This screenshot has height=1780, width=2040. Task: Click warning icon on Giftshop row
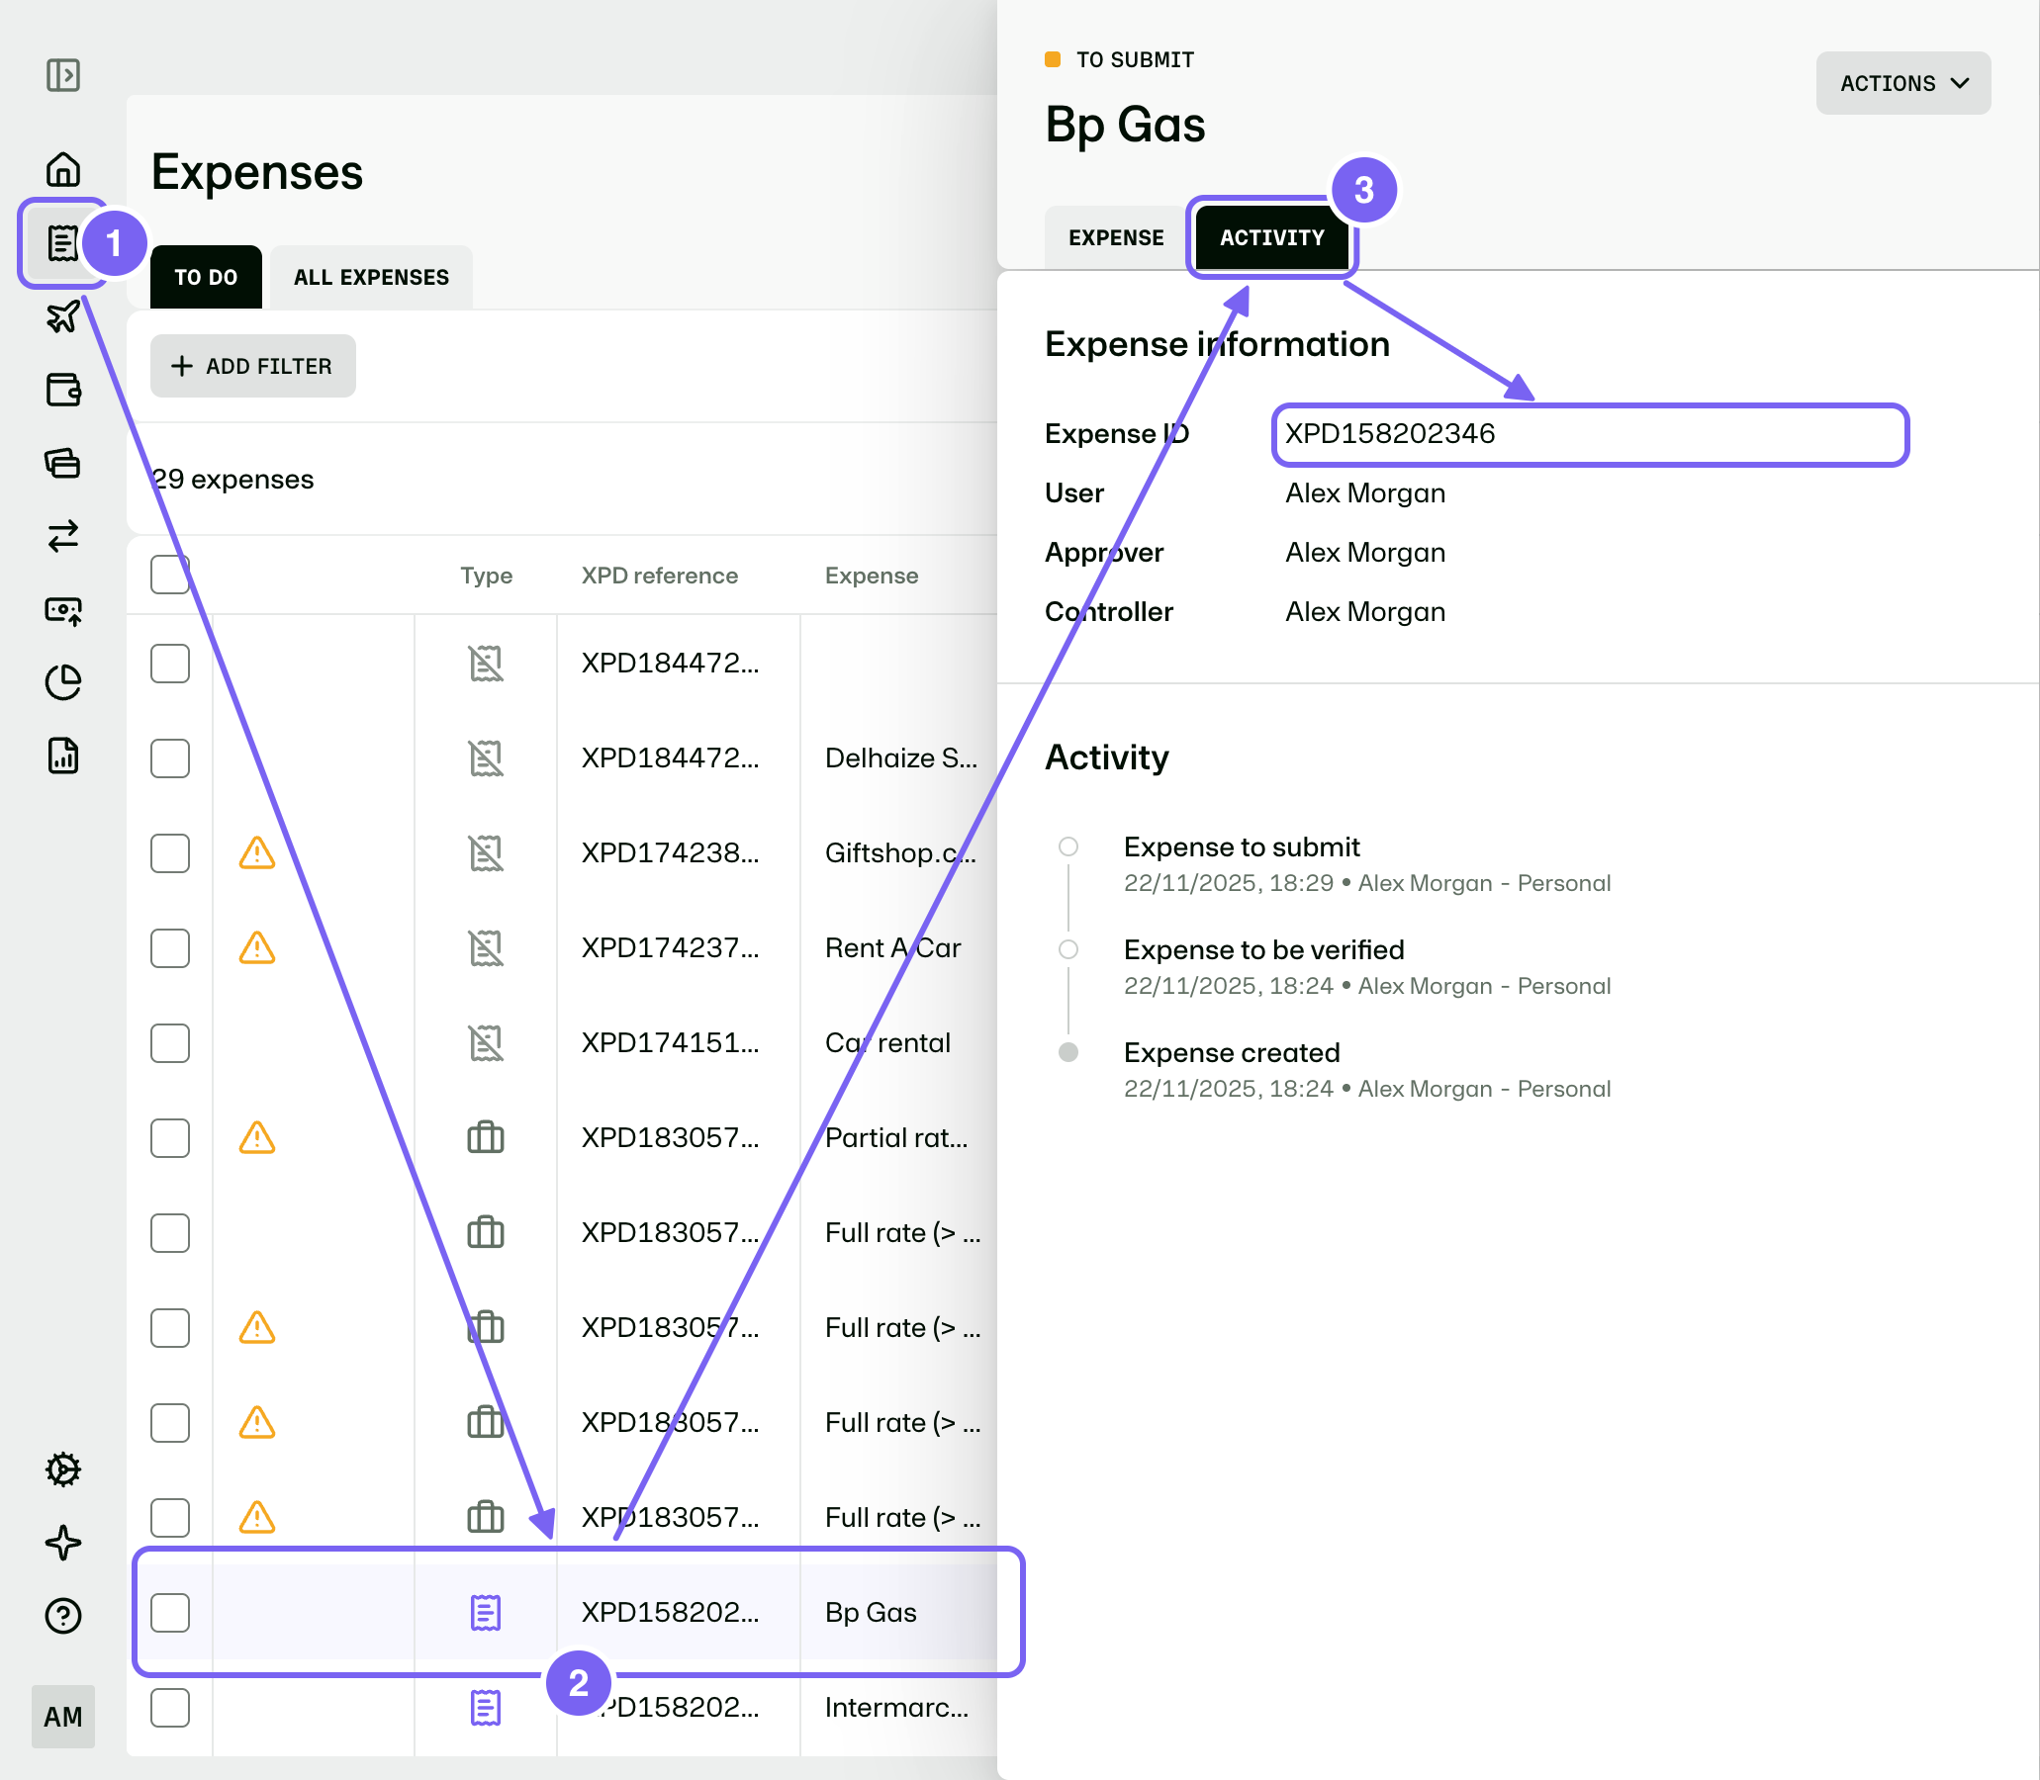click(257, 853)
